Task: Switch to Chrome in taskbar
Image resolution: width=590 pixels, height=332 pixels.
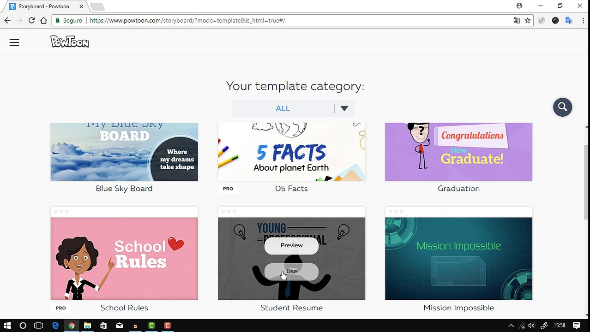Action: [x=72, y=326]
